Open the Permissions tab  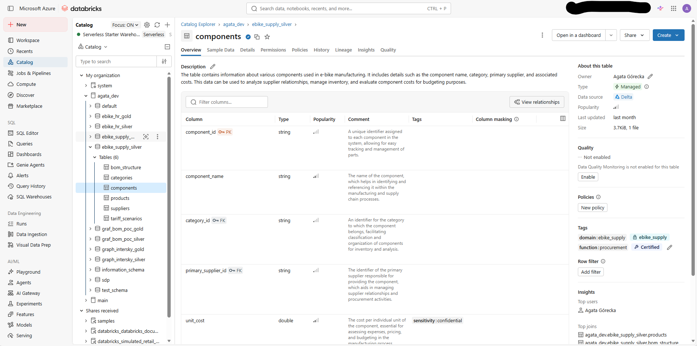273,50
